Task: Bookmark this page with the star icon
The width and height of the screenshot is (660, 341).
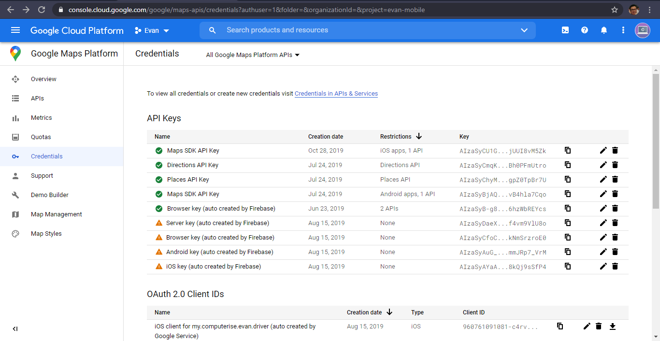Action: pyautogui.click(x=615, y=10)
